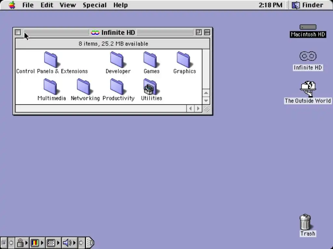Open the Monitor resolution checkerboard module
This screenshot has height=249, width=333.
pyautogui.click(x=51, y=243)
